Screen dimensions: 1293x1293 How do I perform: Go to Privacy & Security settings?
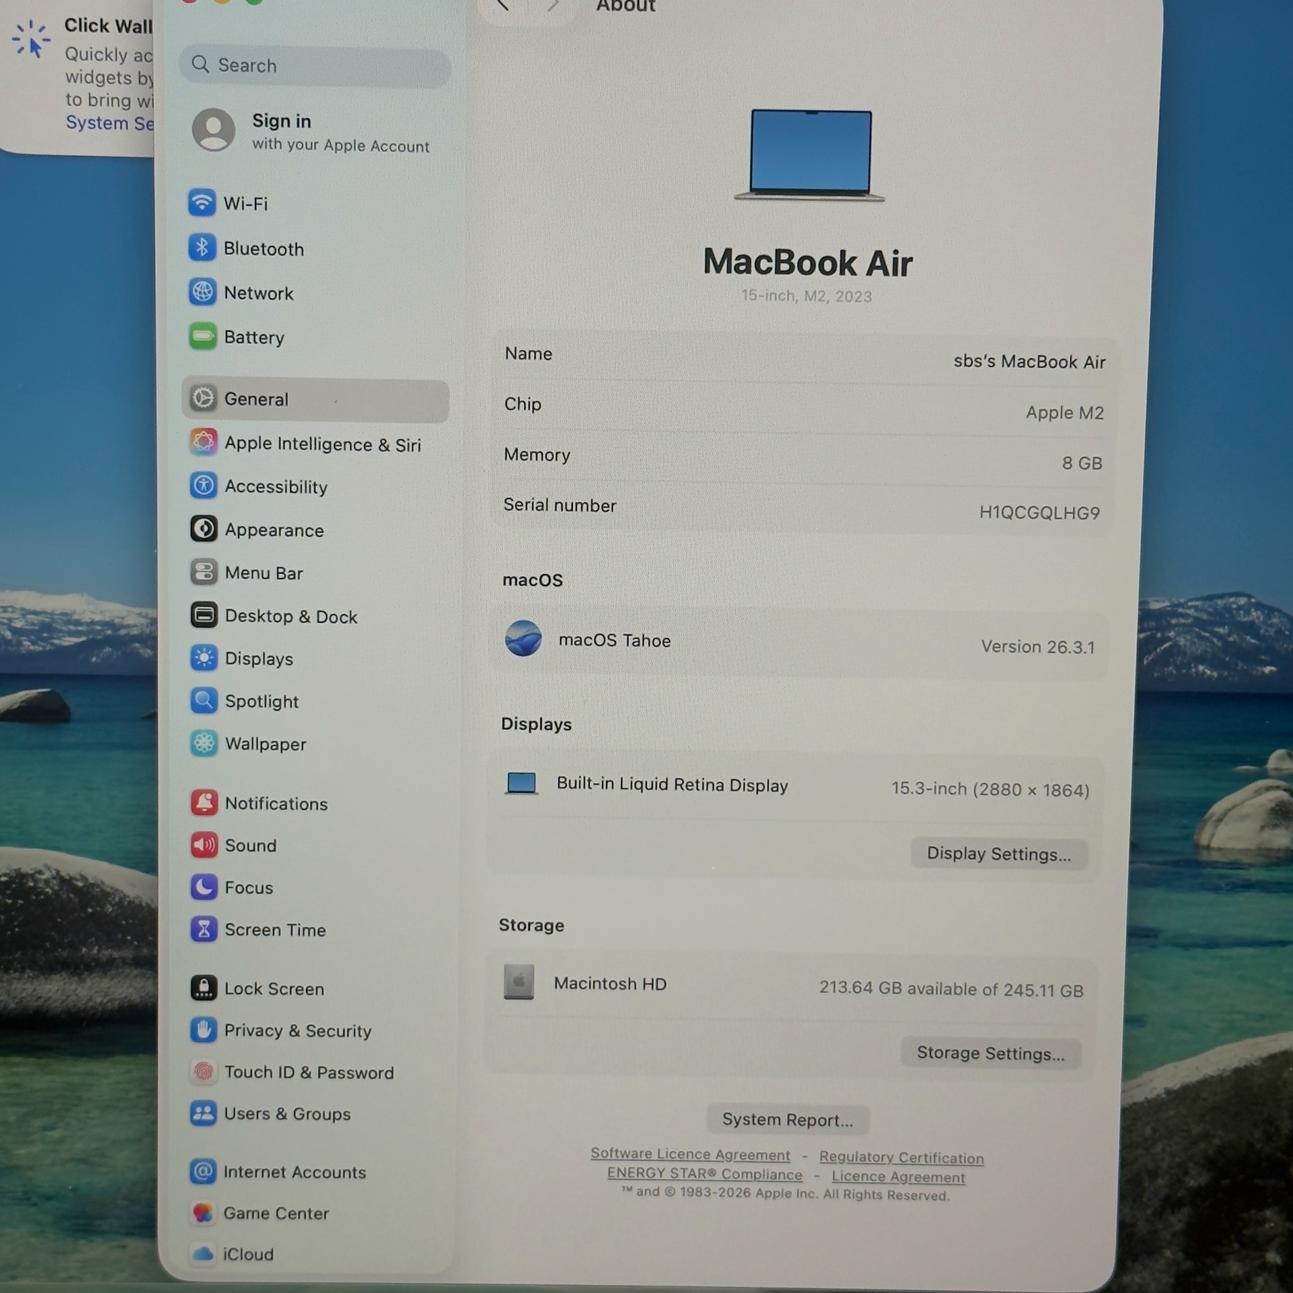[315, 1031]
